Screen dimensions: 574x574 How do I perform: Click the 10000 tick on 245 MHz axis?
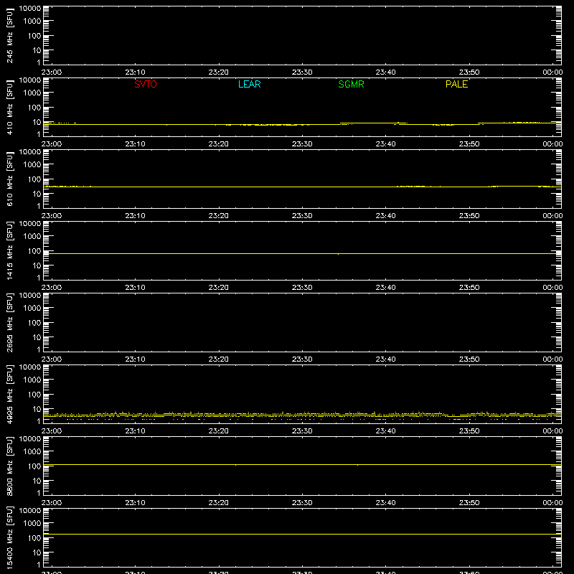pyautogui.click(x=30, y=9)
